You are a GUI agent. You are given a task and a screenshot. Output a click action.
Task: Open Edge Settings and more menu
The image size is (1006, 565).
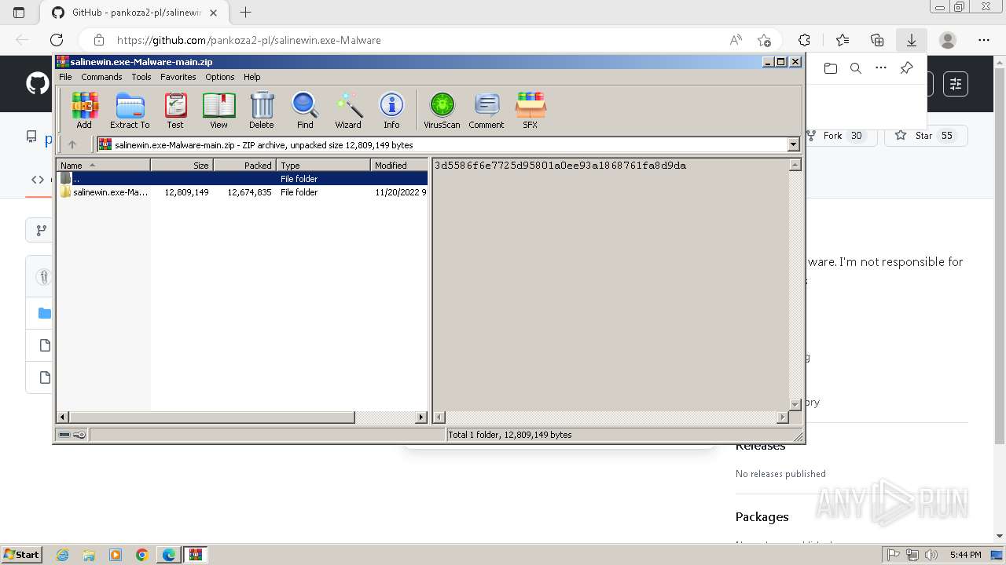(x=984, y=40)
